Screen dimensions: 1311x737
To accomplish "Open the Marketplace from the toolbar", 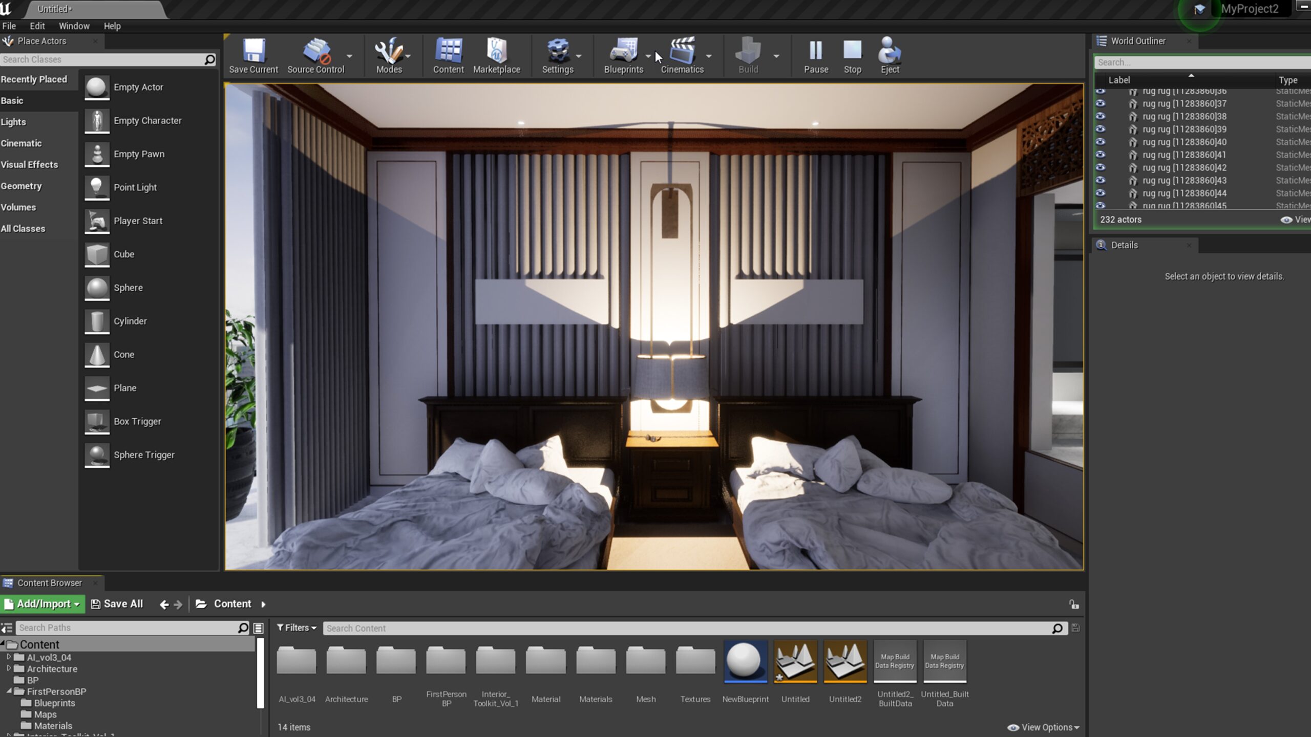I will [x=496, y=51].
